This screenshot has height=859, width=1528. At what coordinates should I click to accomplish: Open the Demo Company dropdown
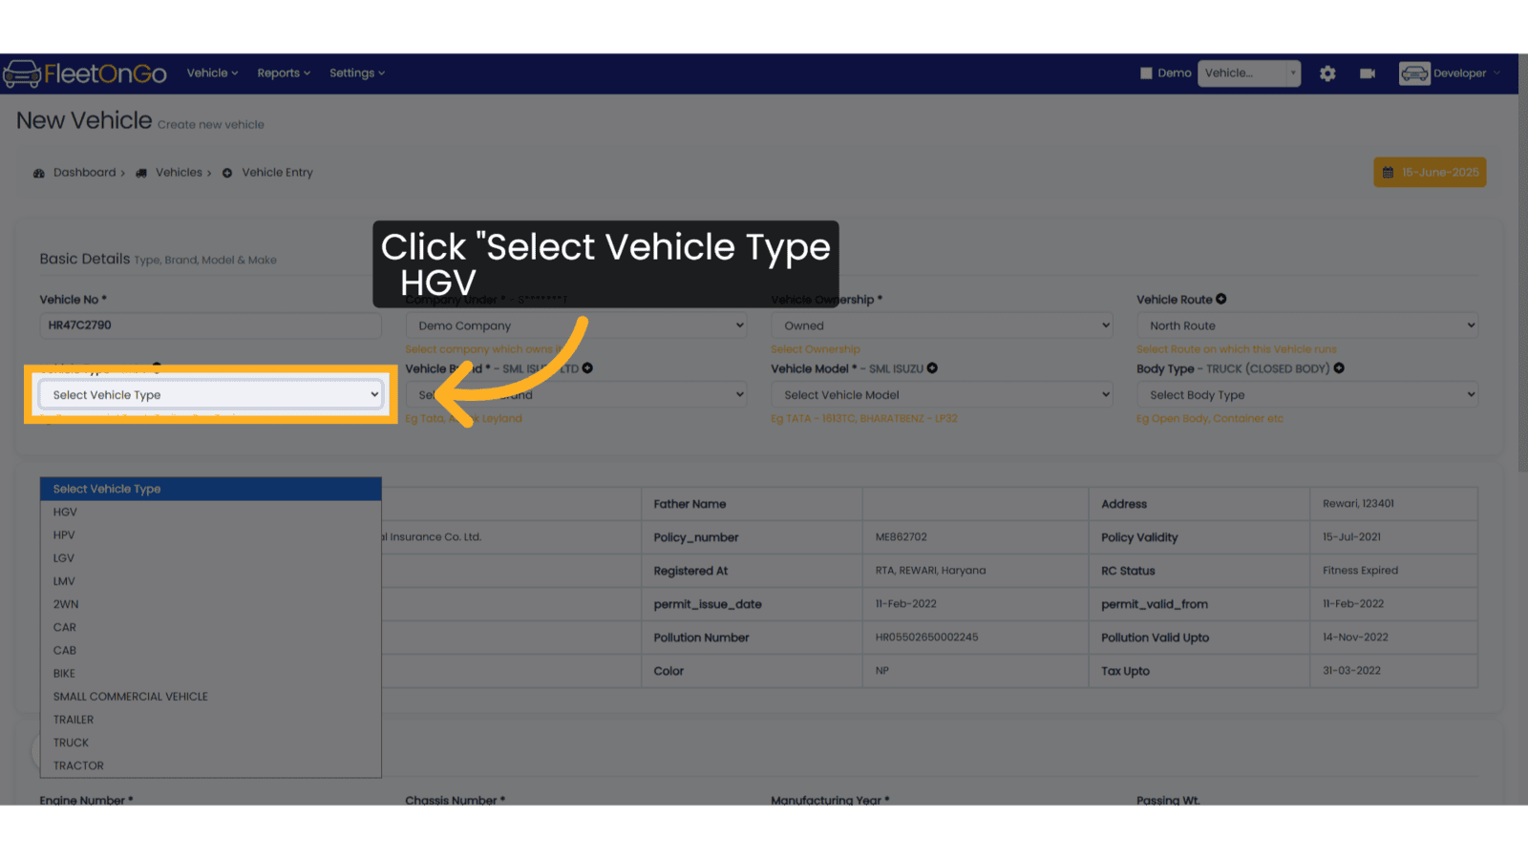click(x=576, y=325)
